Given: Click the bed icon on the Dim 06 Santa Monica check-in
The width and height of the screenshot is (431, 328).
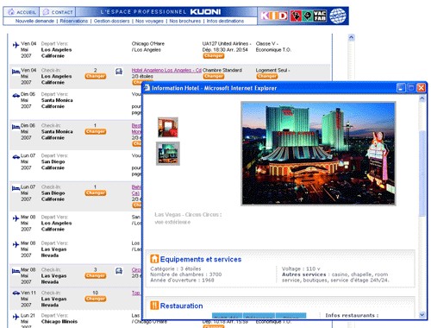Looking at the screenshot, I should tap(16, 127).
